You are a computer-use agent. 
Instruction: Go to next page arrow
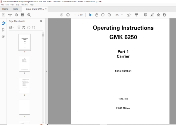[x=68, y=15]
